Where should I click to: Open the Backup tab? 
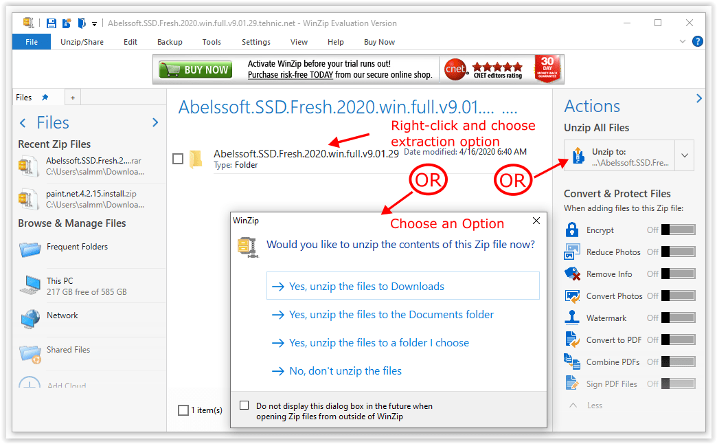pos(170,42)
